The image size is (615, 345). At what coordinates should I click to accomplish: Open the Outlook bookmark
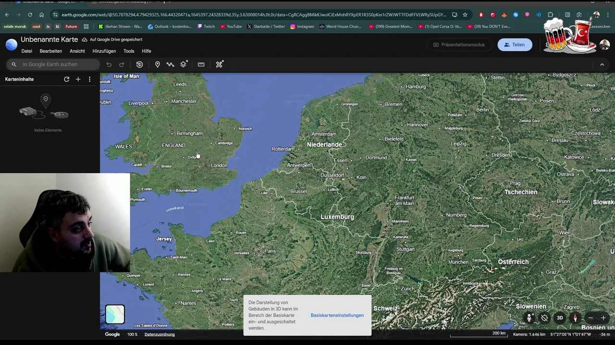(170, 26)
